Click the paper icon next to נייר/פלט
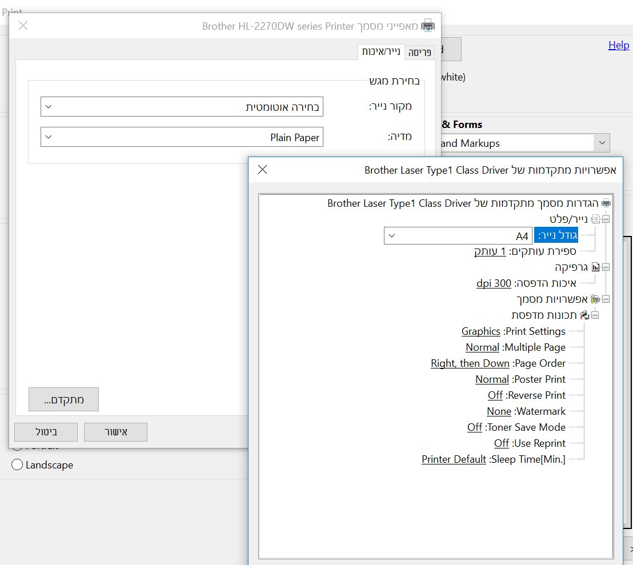 point(595,219)
